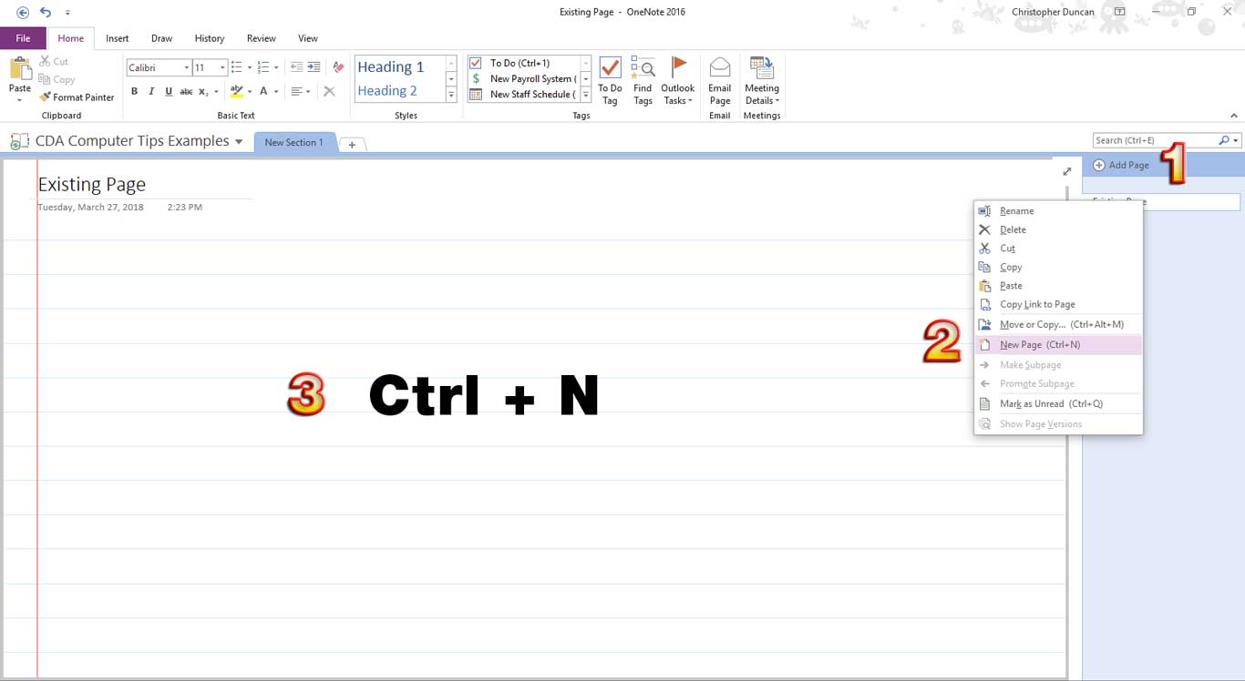Apply the highlight color to text
The image size is (1245, 681).
(x=235, y=91)
